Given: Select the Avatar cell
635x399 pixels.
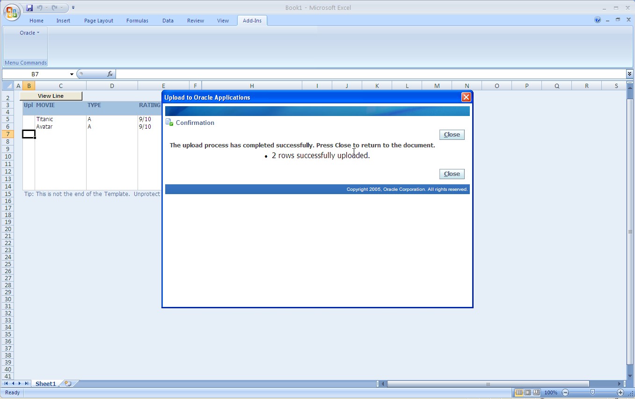Looking at the screenshot, I should click(61, 127).
